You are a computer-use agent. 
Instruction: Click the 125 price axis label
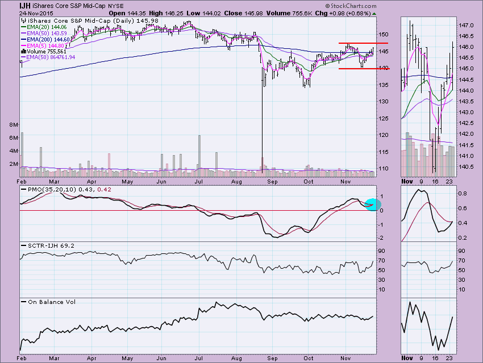tap(384, 119)
